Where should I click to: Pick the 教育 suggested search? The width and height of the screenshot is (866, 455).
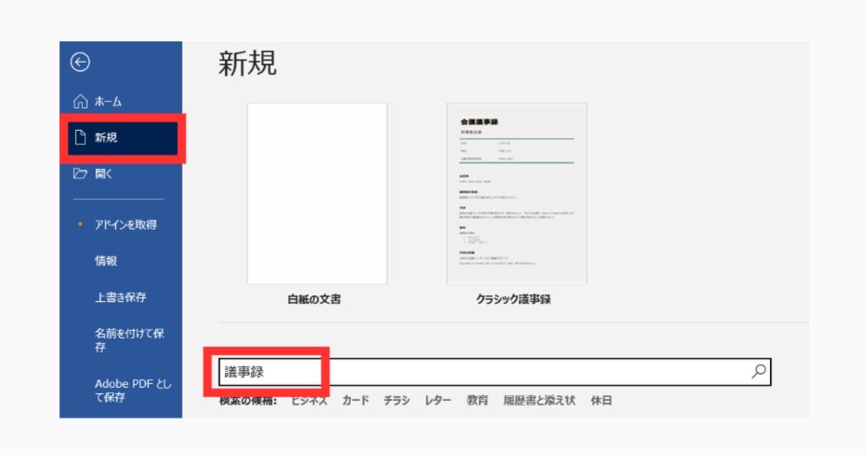pos(477,401)
